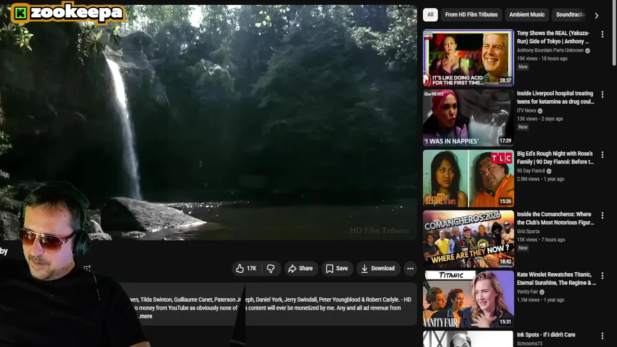The image size is (617, 347).
Task: Open title 'Tony Shows the REAL (Yakuza-Run) Side of Tokyo'
Action: (553, 37)
